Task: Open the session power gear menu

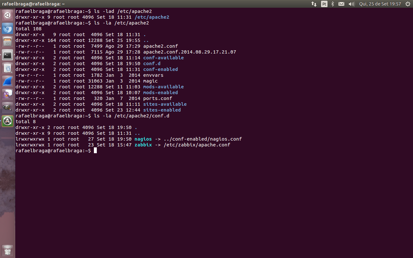Action: 407,4
